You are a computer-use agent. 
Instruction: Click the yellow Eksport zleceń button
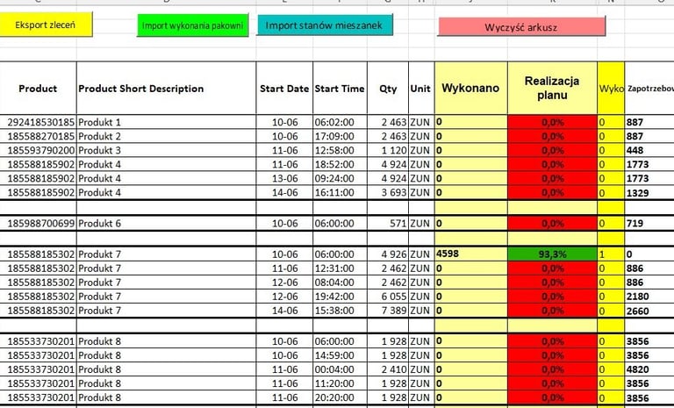click(46, 25)
